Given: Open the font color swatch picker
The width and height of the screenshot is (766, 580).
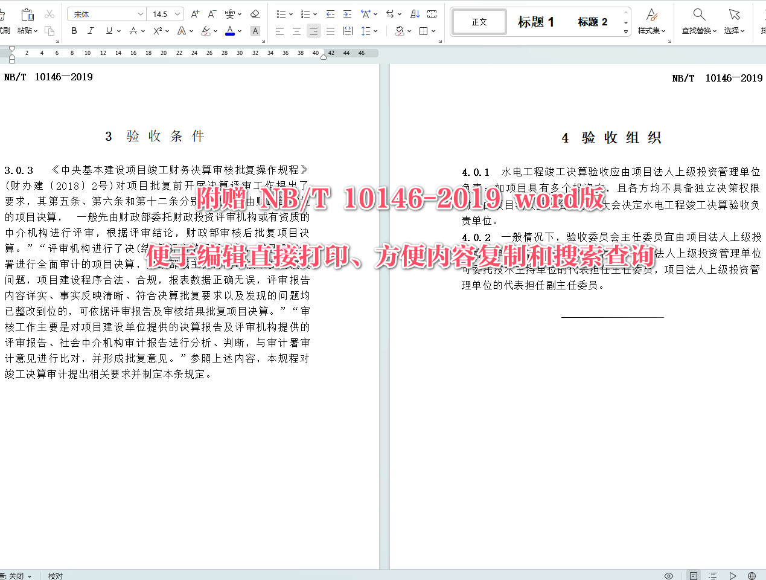Looking at the screenshot, I should point(229,31).
